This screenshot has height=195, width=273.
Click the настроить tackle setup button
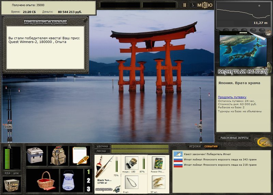104,189
